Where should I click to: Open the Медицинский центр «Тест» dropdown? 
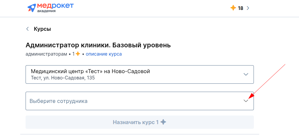[140, 74]
